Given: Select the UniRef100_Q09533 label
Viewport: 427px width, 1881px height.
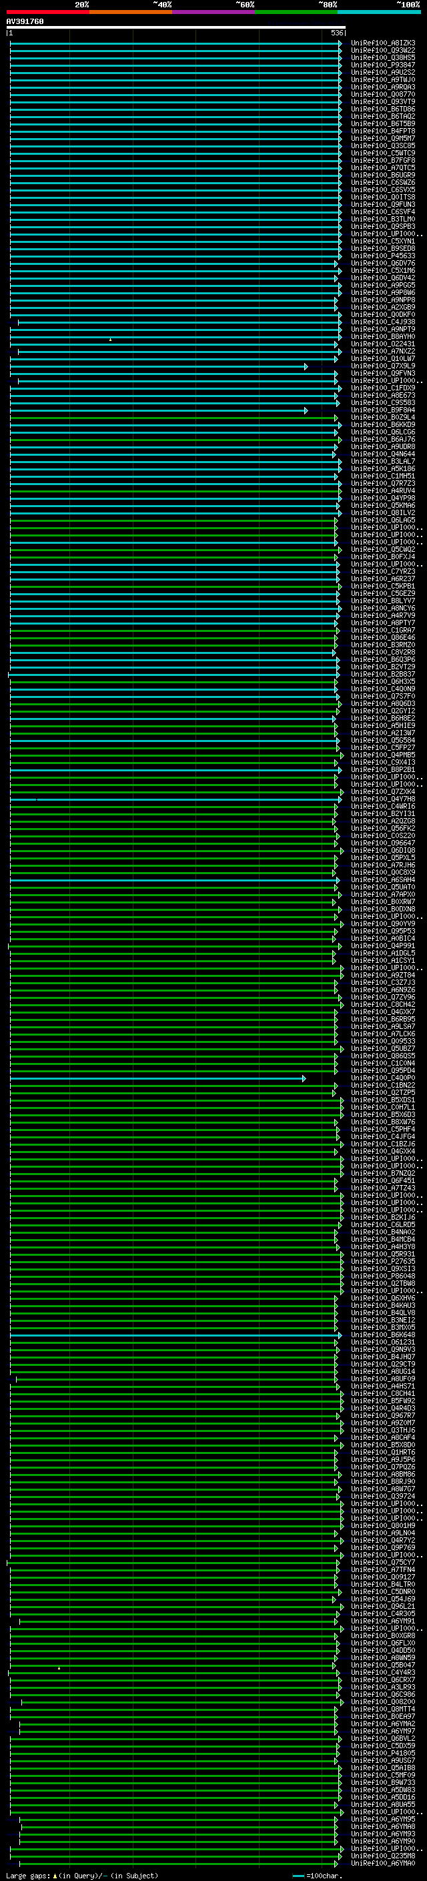Looking at the screenshot, I should pyautogui.click(x=383, y=1042).
